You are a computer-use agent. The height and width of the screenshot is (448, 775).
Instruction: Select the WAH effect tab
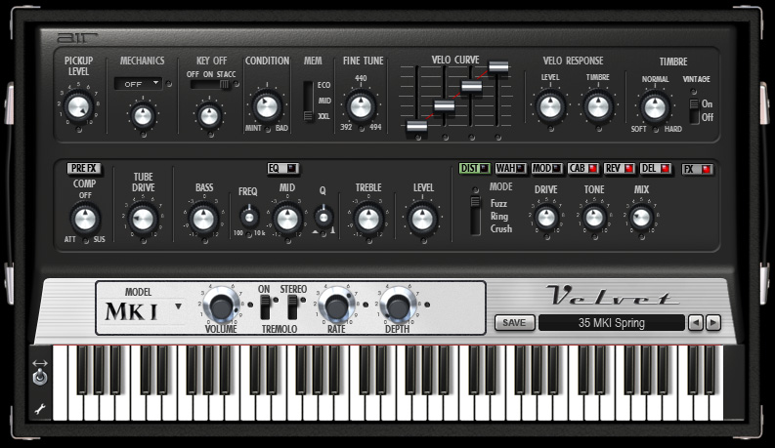(510, 168)
